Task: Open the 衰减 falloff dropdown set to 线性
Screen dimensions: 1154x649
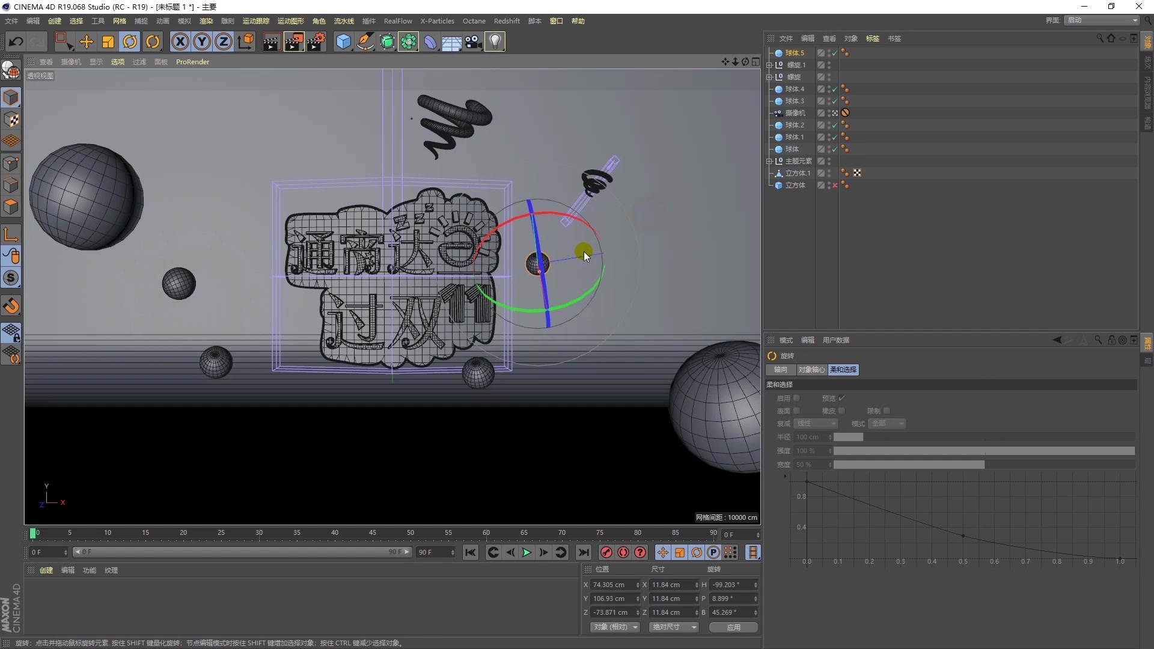Action: [815, 424]
